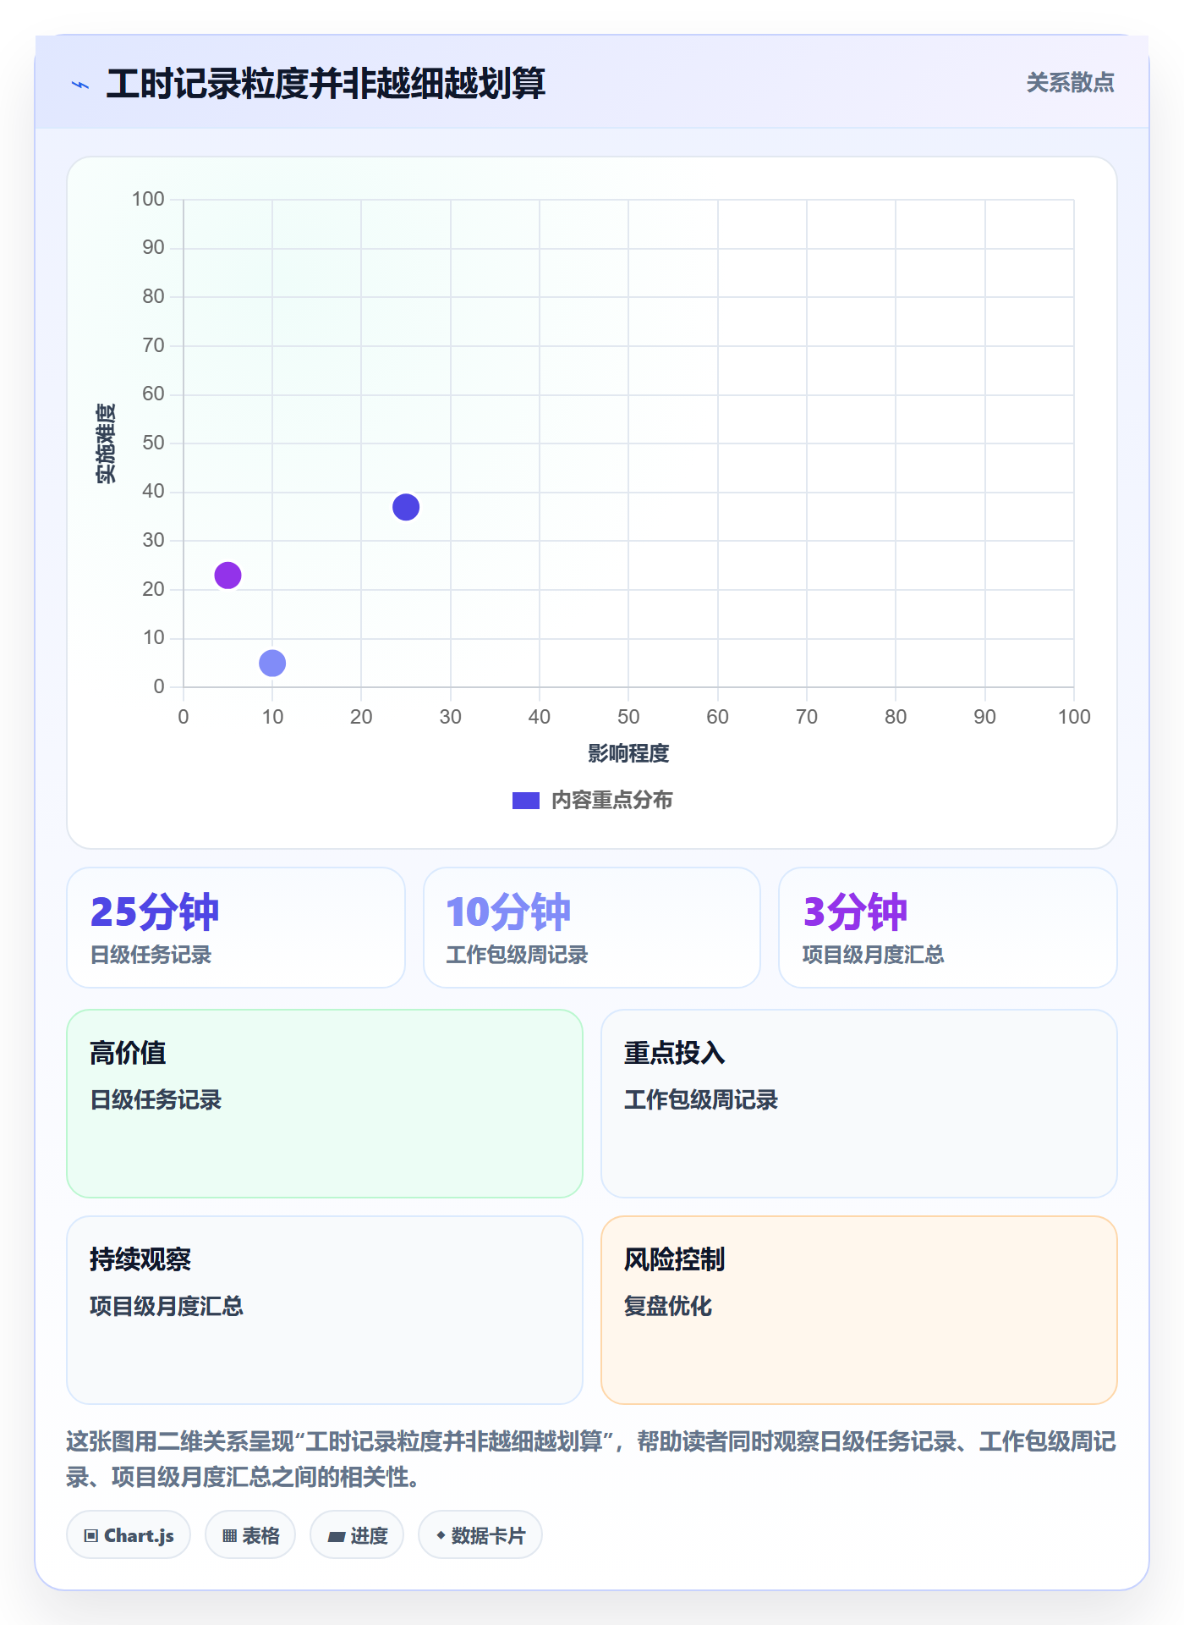Open the 25分钟 stat card
1184x1625 pixels.
(236, 928)
